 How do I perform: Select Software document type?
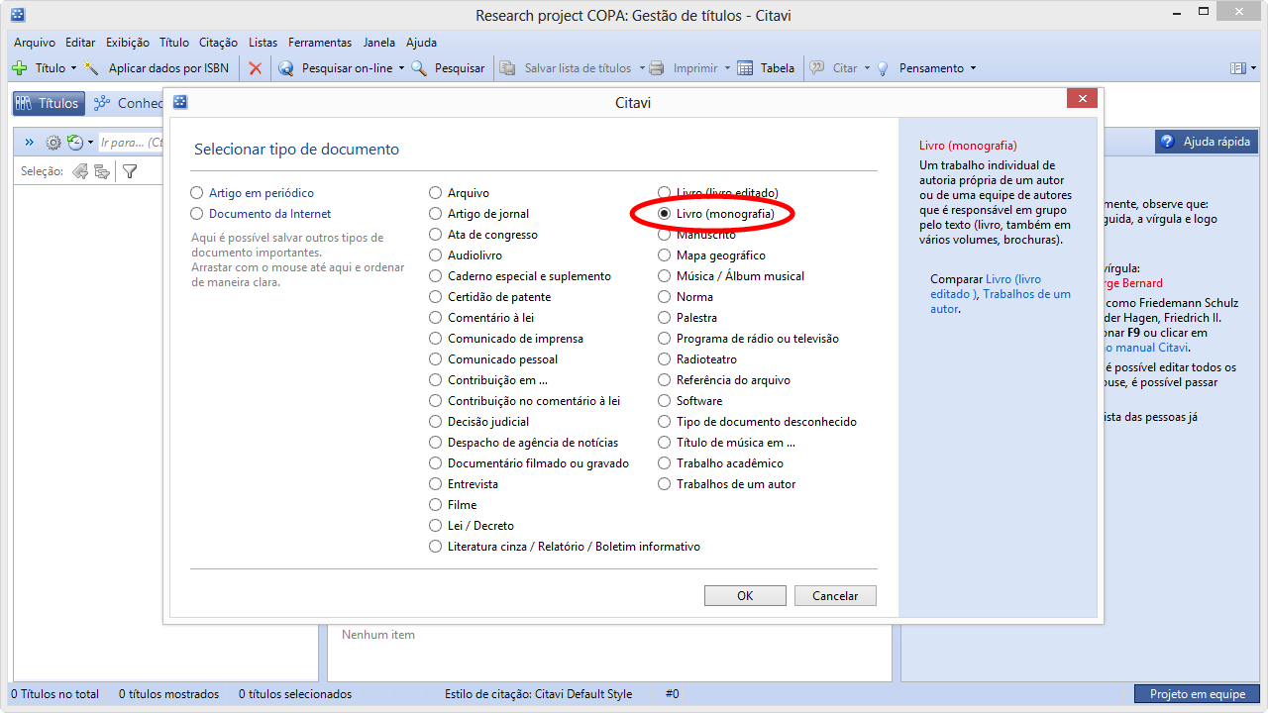[665, 401]
